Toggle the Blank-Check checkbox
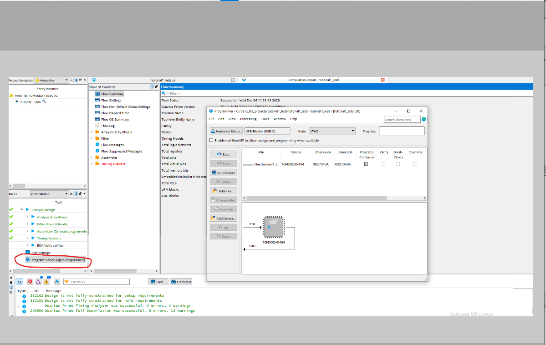 click(x=398, y=164)
